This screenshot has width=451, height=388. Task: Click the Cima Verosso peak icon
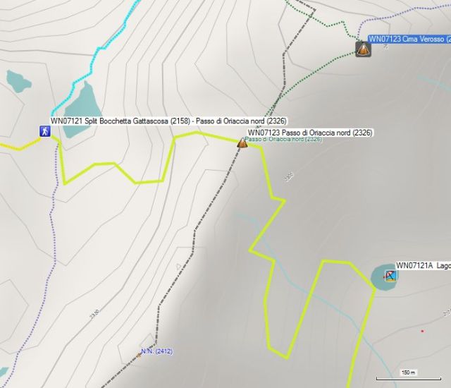(363, 49)
